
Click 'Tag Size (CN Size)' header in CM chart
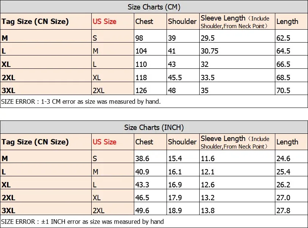click(x=35, y=21)
